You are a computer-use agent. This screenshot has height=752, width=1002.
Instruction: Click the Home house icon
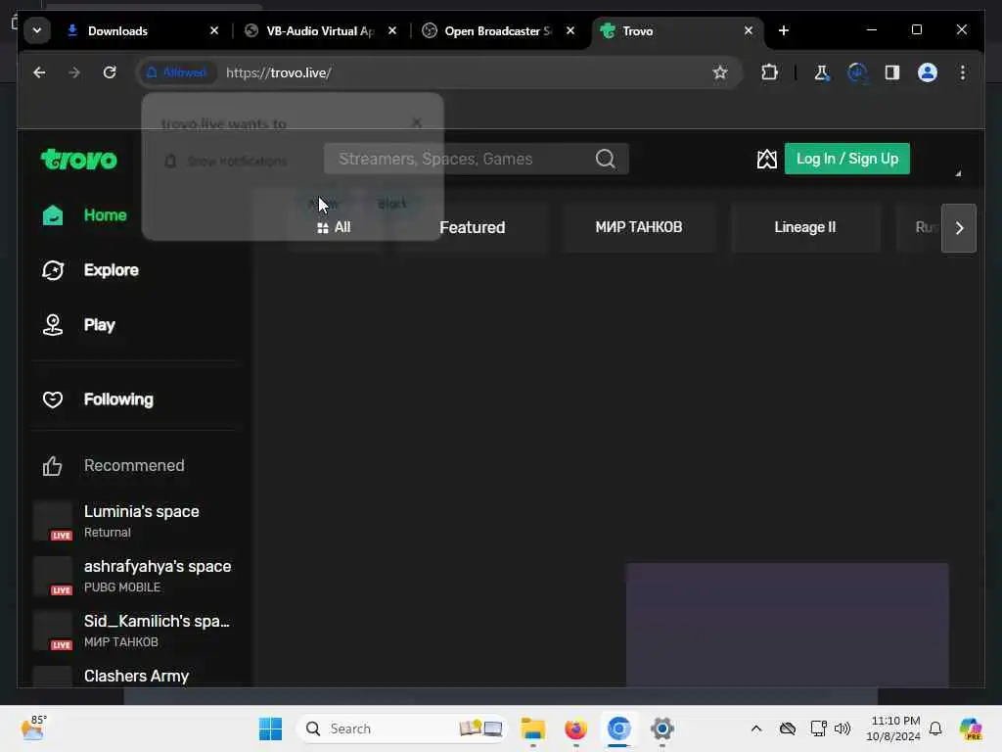pyautogui.click(x=53, y=215)
